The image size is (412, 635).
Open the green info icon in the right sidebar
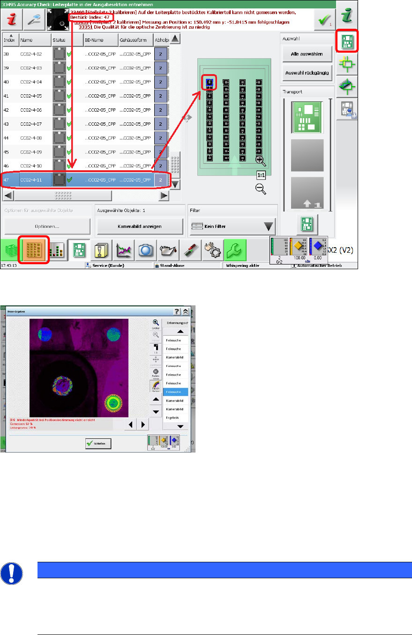[x=347, y=16]
